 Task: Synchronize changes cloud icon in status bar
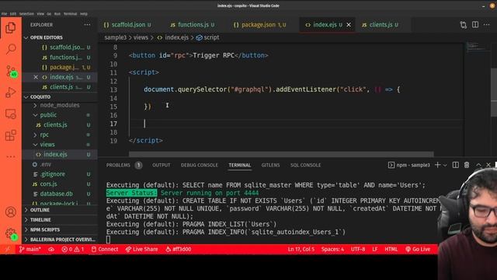[51, 249]
